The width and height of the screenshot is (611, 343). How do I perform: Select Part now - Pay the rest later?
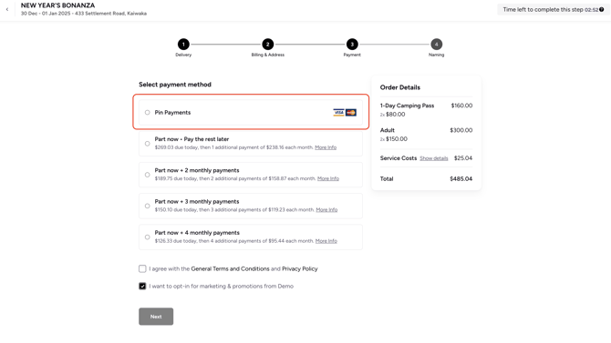[148, 144]
